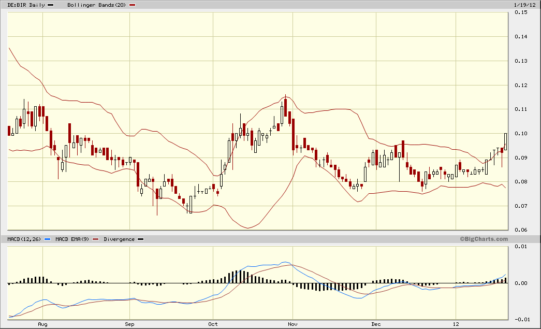Click the Dec label on the time axis
Image resolution: width=541 pixels, height=329 pixels.
pos(376,324)
